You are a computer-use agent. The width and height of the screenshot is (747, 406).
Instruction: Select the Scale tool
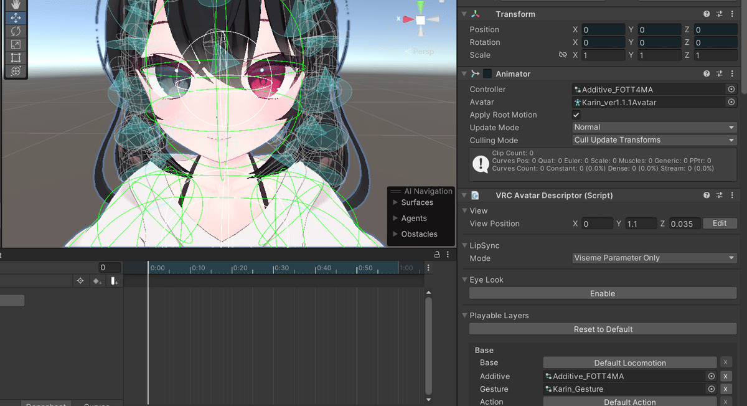(x=16, y=44)
